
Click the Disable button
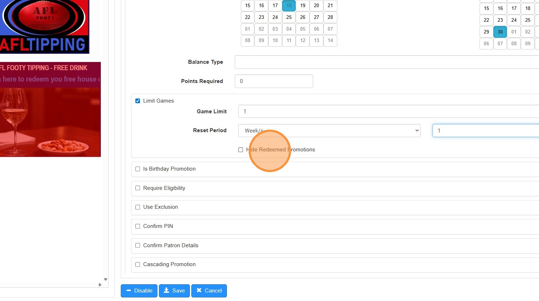click(x=139, y=291)
